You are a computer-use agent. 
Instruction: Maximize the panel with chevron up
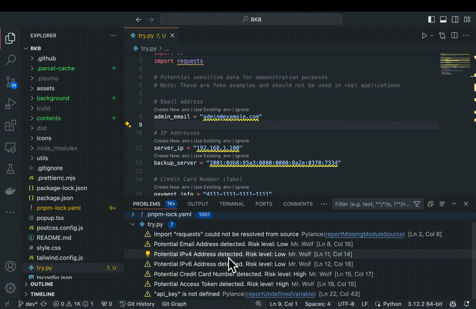454,204
